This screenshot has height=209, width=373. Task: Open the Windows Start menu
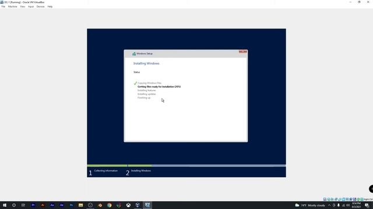(5, 205)
